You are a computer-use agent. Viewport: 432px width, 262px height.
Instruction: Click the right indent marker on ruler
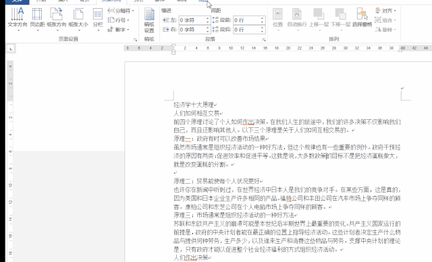pos(400,50)
